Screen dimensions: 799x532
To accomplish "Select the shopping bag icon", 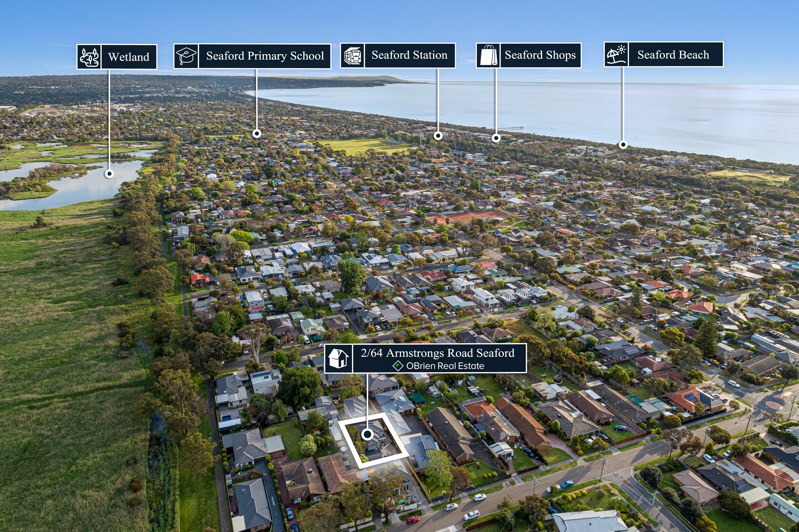I will pos(488,55).
